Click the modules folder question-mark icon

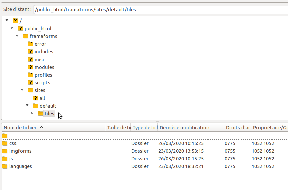31,67
